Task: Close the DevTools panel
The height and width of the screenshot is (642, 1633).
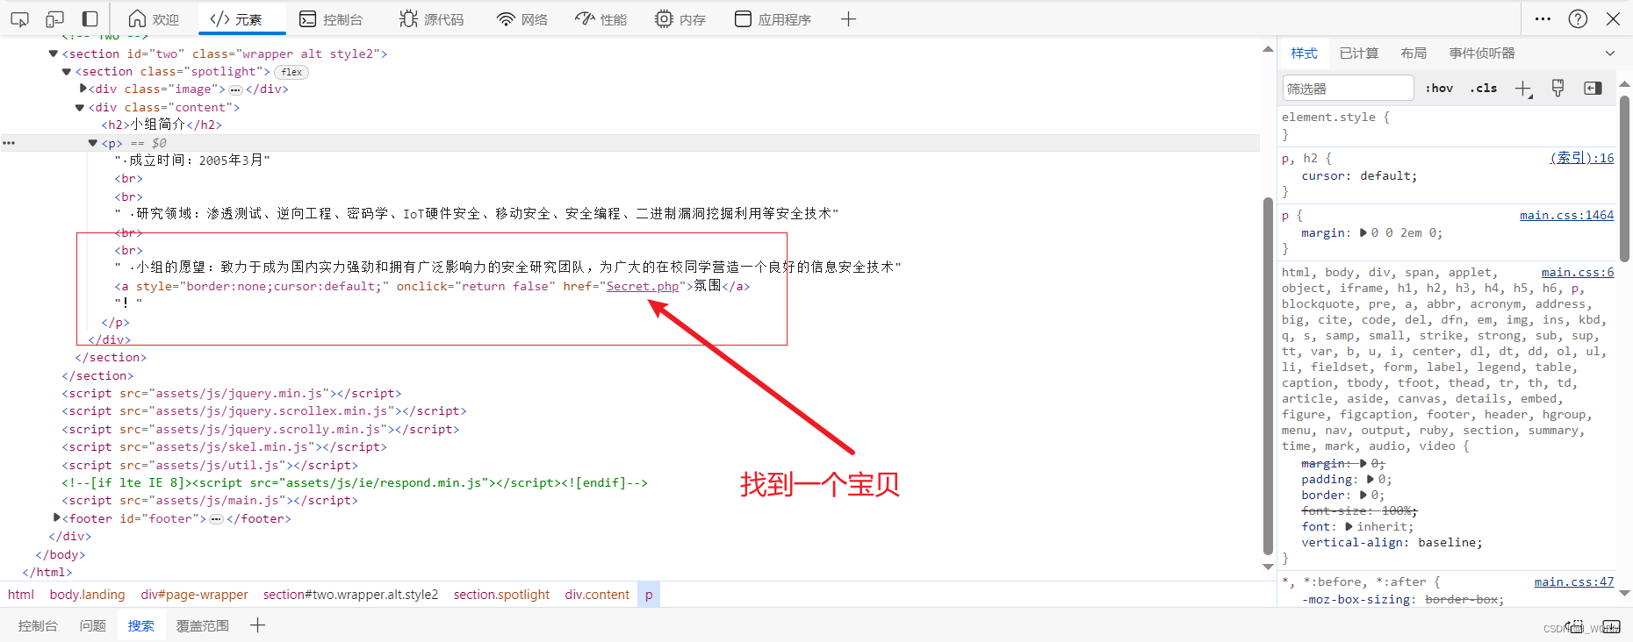Action: click(1613, 18)
